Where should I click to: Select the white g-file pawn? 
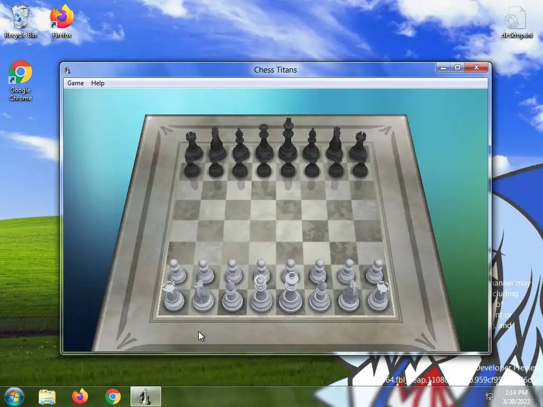pos(347,272)
